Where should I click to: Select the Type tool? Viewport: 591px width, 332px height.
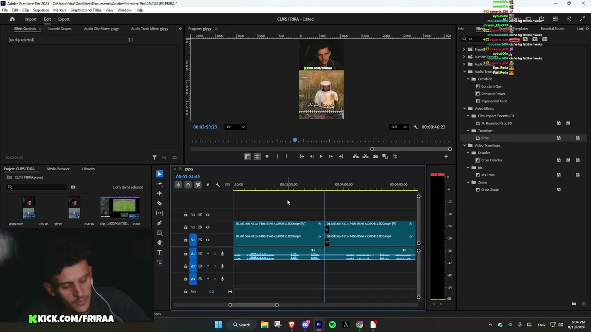159,253
